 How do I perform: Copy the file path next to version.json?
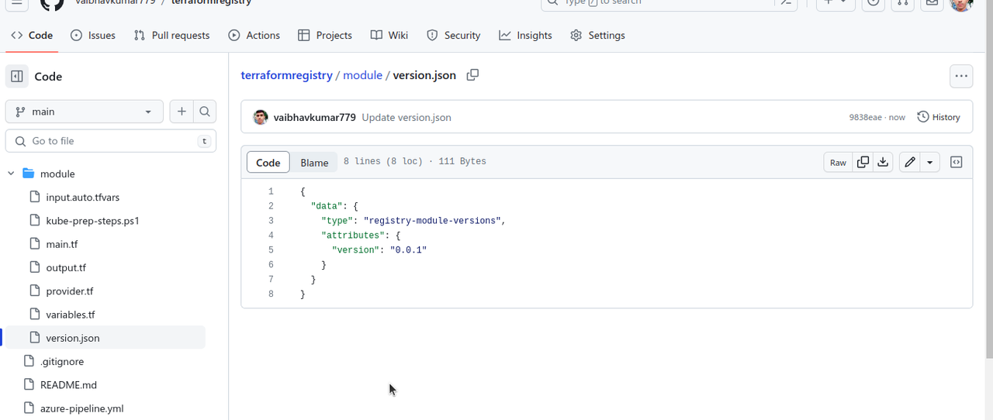click(x=472, y=75)
